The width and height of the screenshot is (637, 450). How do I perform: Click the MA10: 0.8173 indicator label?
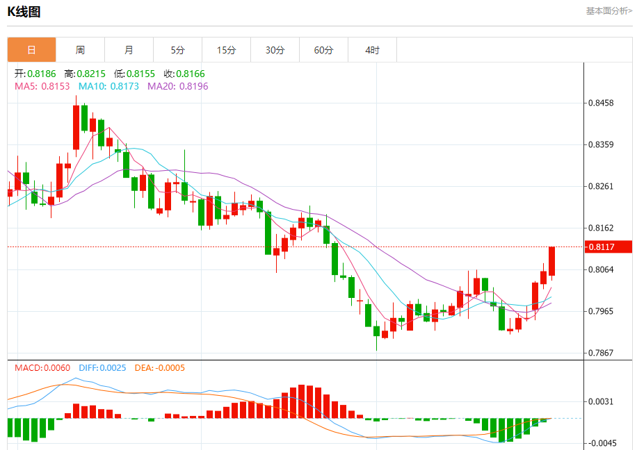(x=108, y=86)
